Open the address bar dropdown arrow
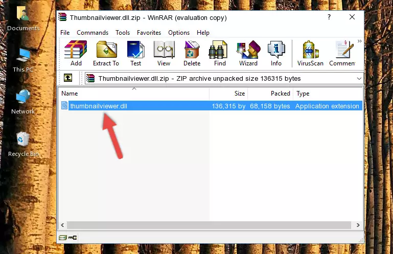This screenshot has width=393, height=254. [359, 79]
